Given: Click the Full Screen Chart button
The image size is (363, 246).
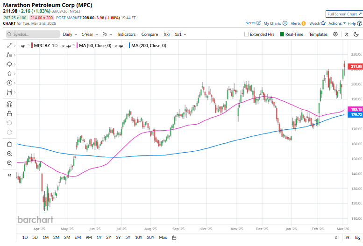Looking at the screenshot, I should point(343,14).
